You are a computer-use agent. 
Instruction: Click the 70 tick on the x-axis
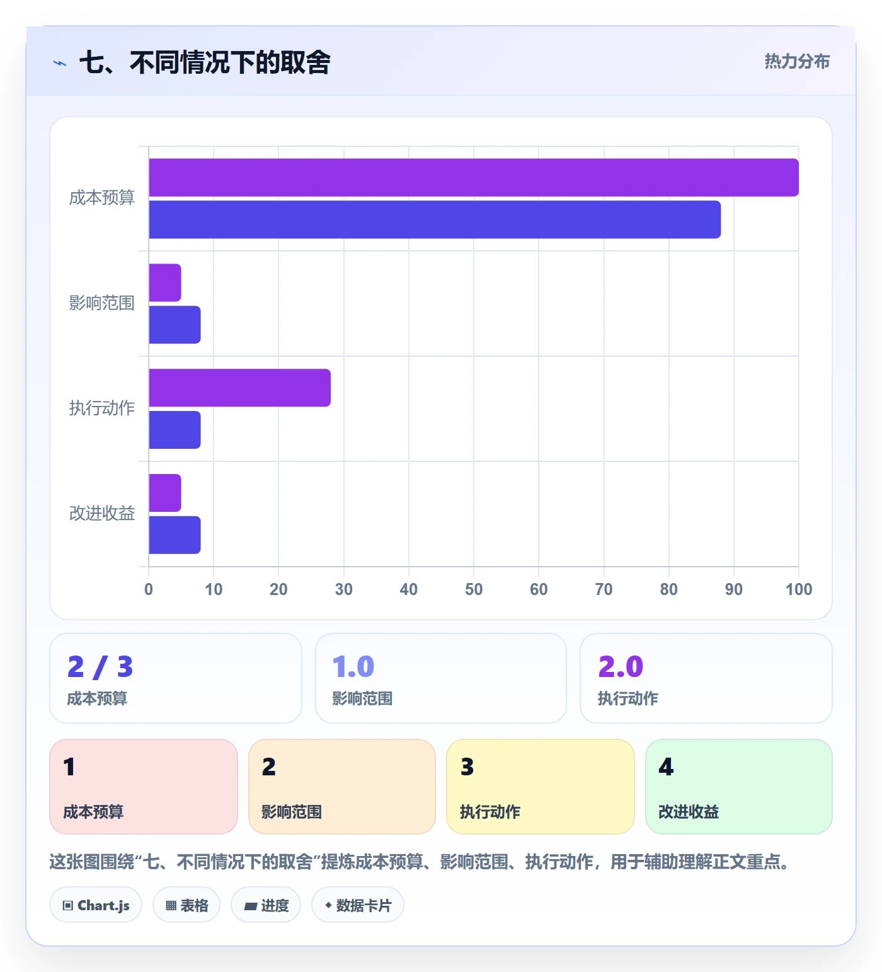tap(604, 589)
